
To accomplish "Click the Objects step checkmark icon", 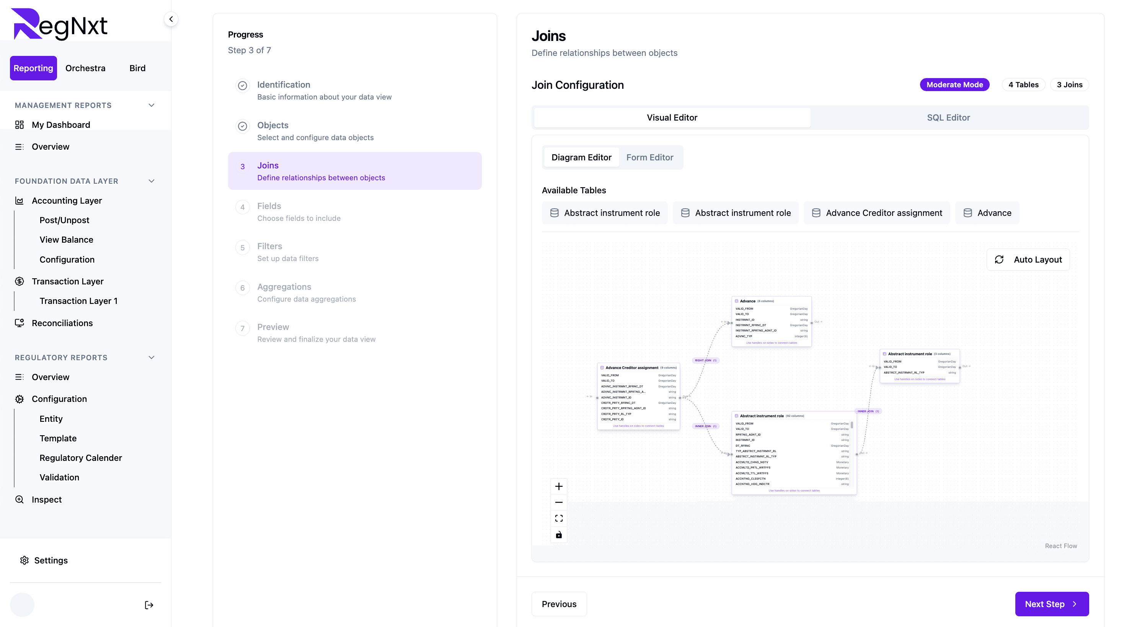I will [x=243, y=126].
